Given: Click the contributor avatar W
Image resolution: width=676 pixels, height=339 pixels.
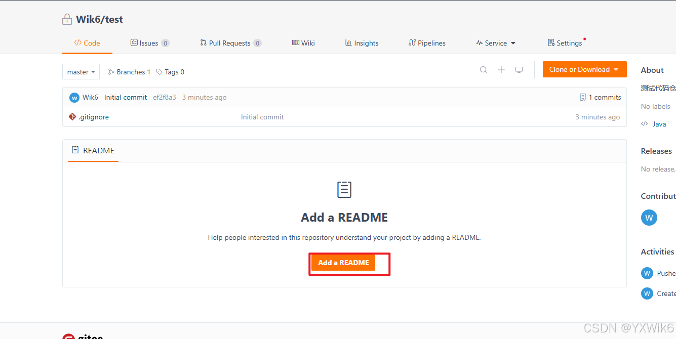Looking at the screenshot, I should [x=649, y=218].
